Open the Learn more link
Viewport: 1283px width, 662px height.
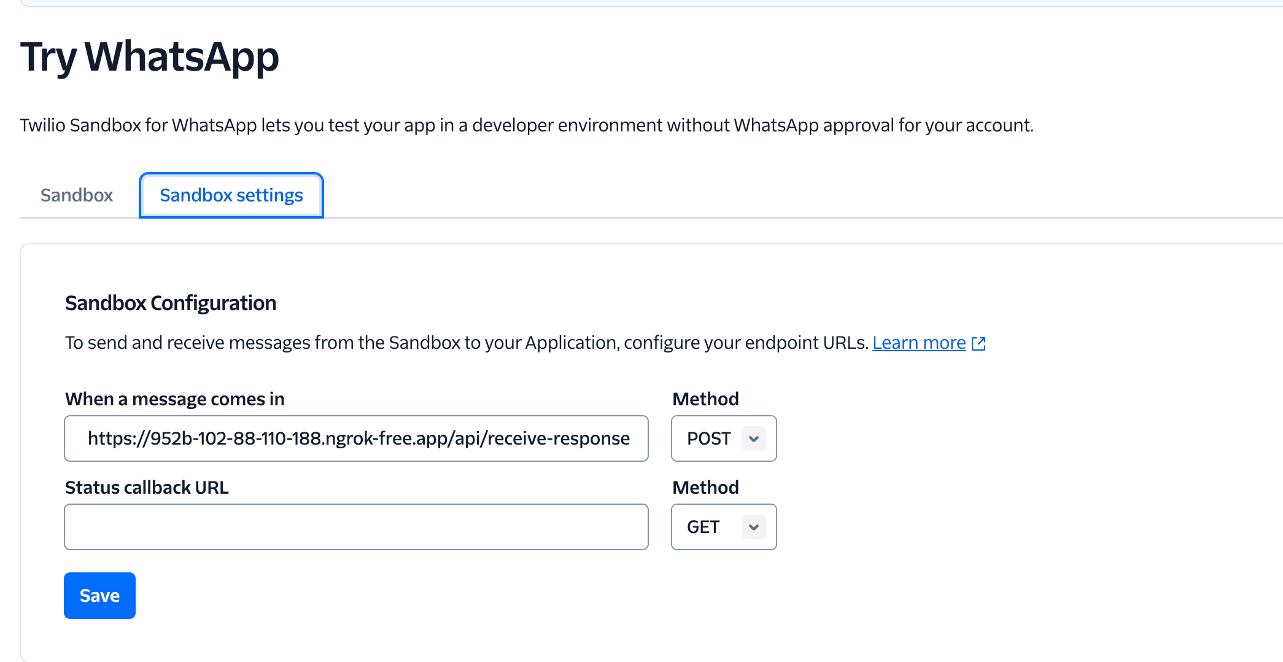pos(919,343)
